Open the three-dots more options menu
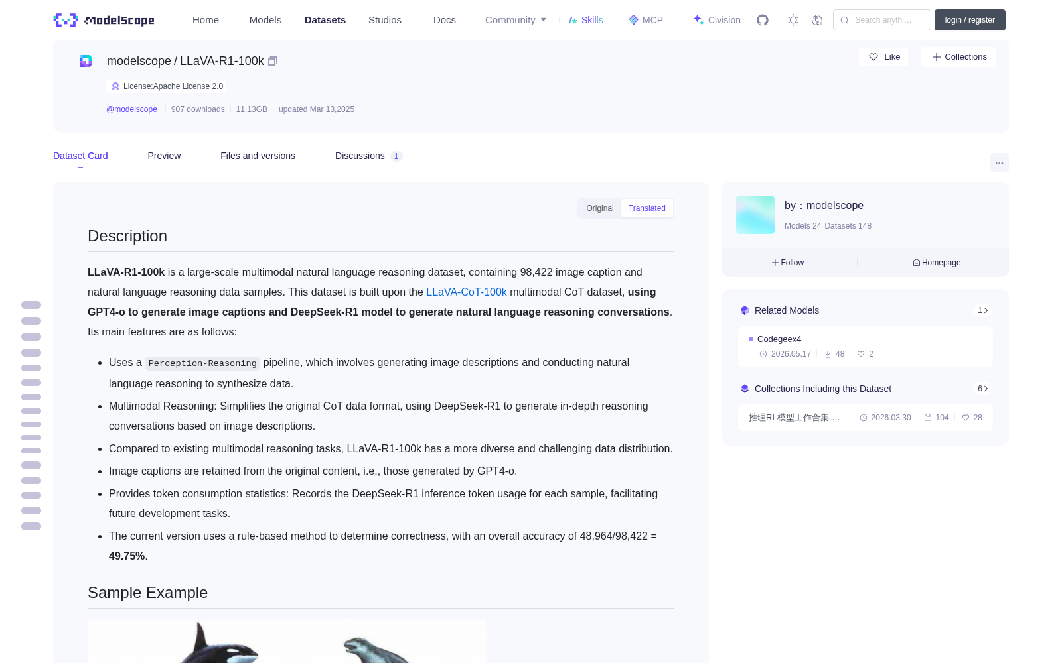The height and width of the screenshot is (663, 1062). click(x=1000, y=162)
